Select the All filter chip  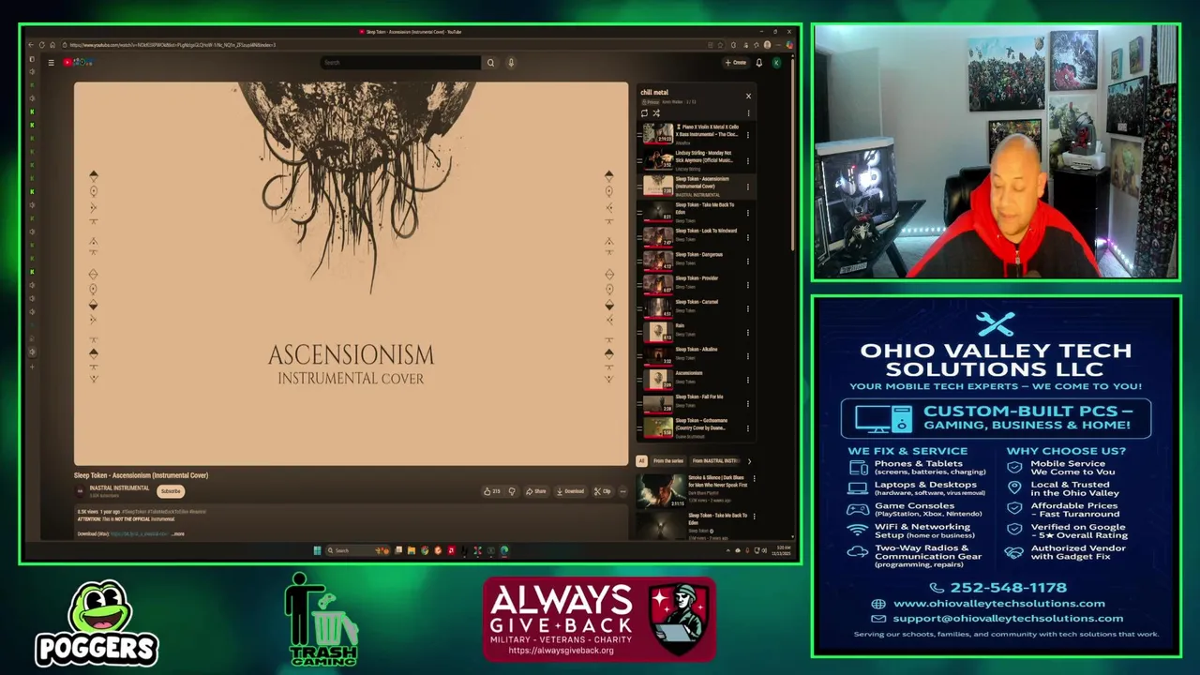tap(641, 461)
